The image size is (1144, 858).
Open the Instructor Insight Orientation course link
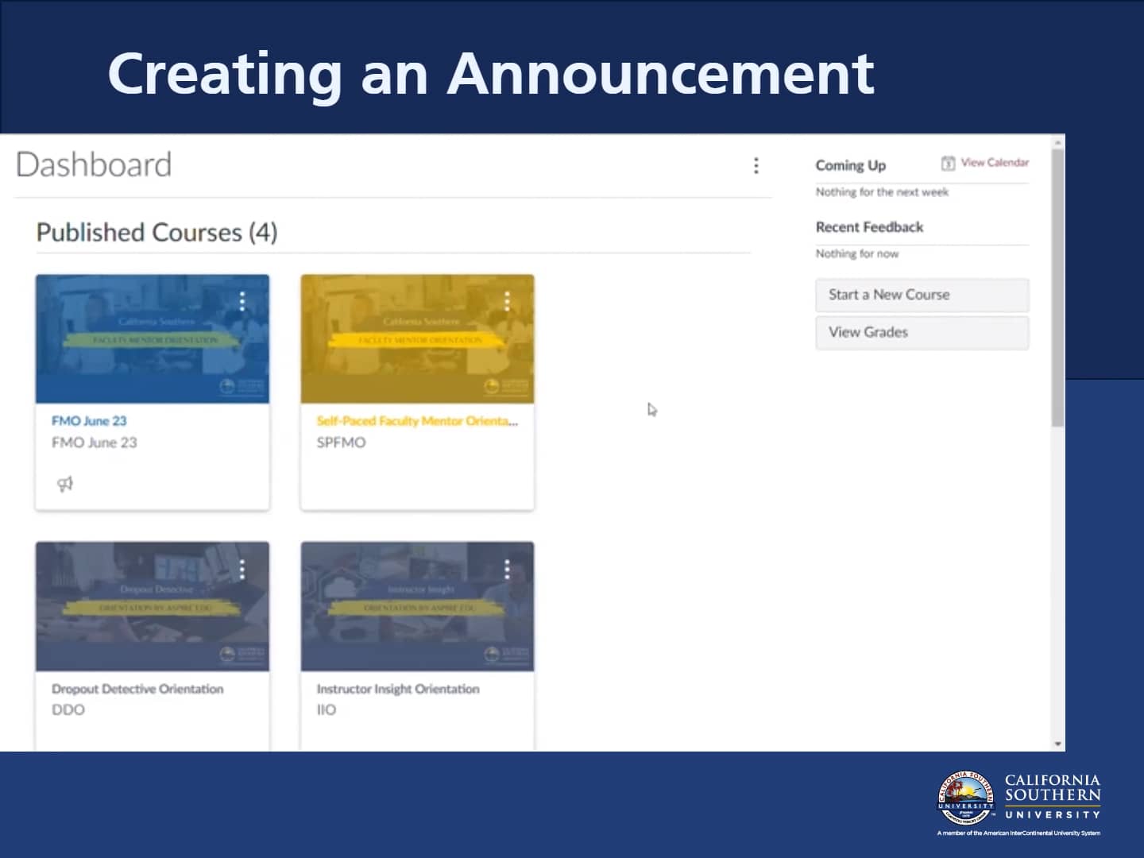coord(398,689)
